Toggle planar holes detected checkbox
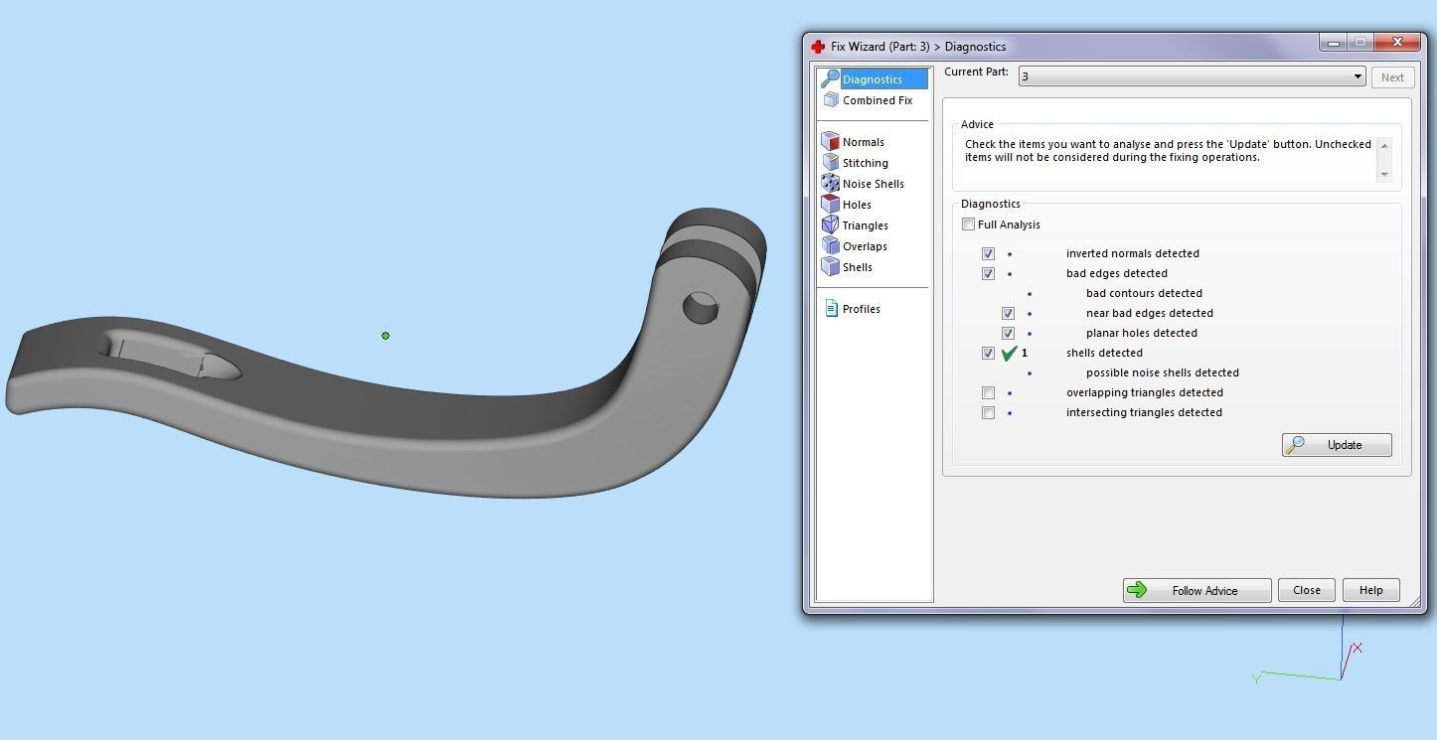The image size is (1437, 740). [x=1008, y=333]
